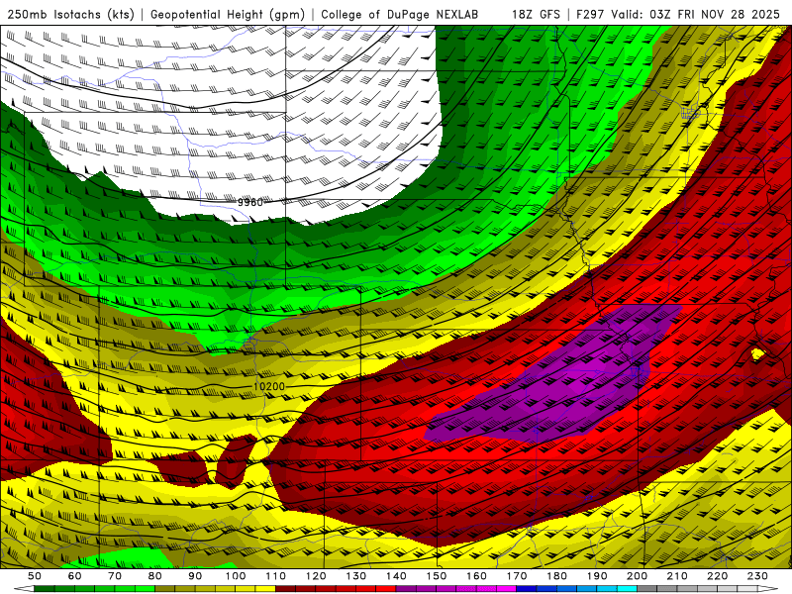Click the 10200 height contour label
This screenshot has width=792, height=594.
(268, 386)
